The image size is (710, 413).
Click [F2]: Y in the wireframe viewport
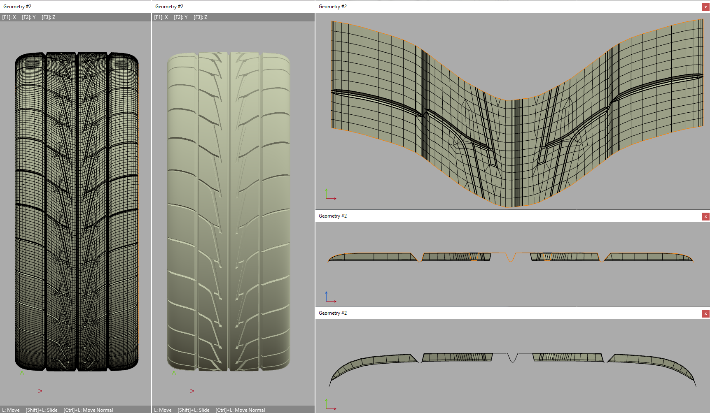point(29,17)
